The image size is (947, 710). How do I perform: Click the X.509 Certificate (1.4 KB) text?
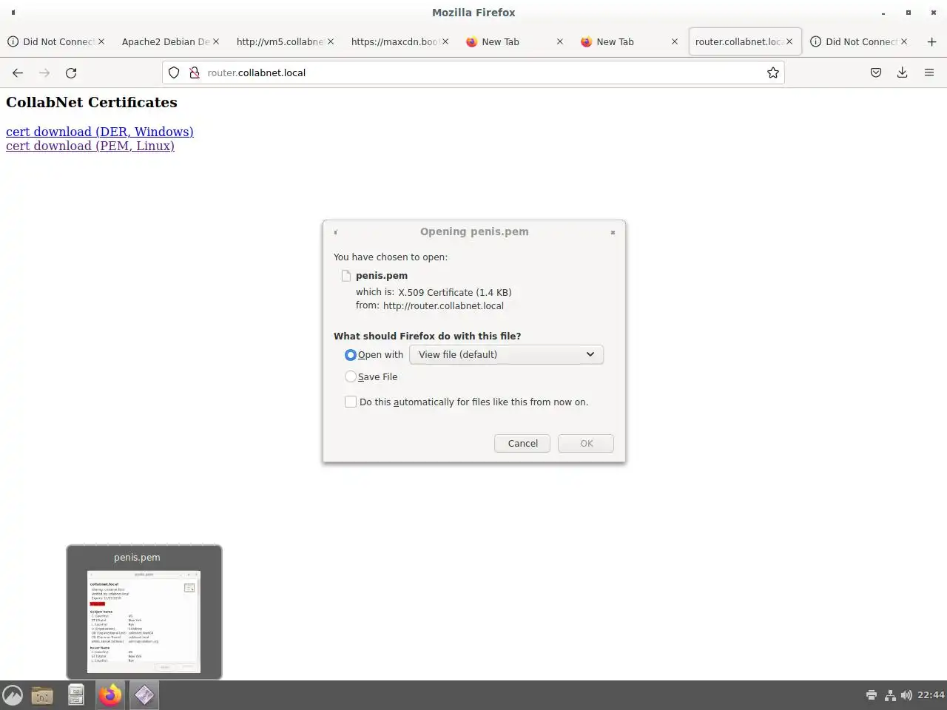(x=455, y=292)
